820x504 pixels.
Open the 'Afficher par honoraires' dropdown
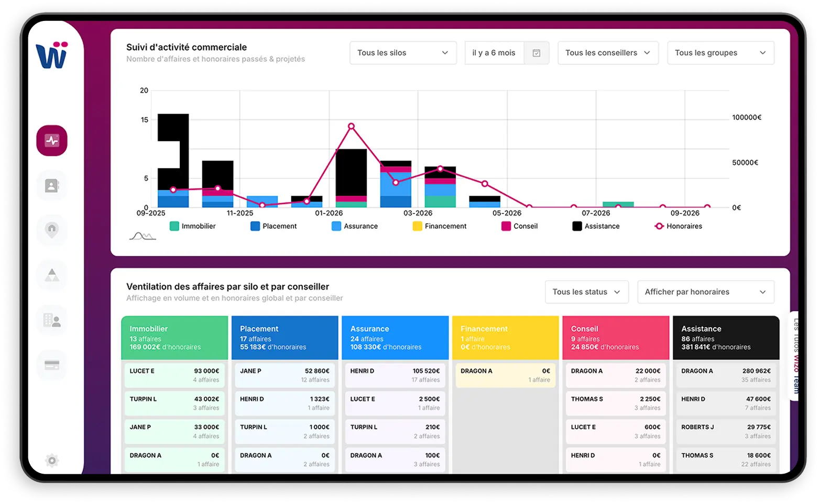[706, 292]
